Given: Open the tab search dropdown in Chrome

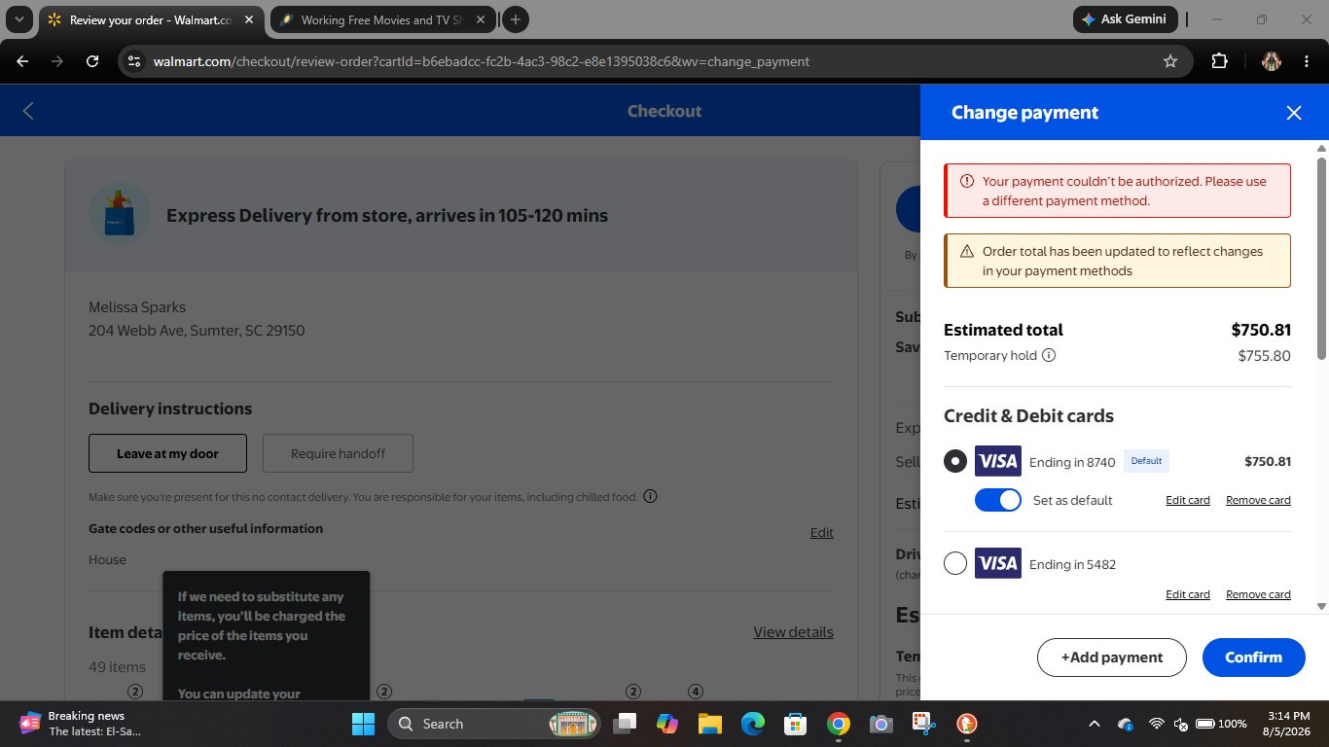Looking at the screenshot, I should tap(18, 19).
